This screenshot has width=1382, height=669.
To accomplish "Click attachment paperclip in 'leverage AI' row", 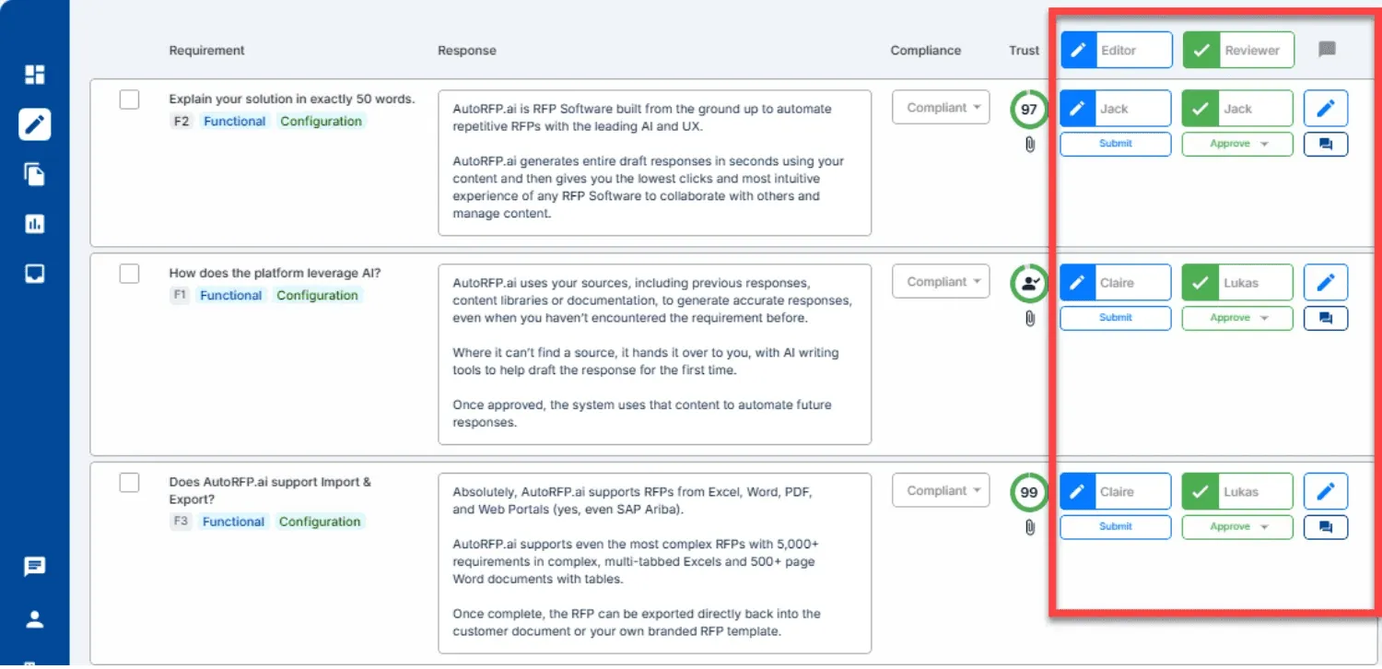I will click(1030, 319).
